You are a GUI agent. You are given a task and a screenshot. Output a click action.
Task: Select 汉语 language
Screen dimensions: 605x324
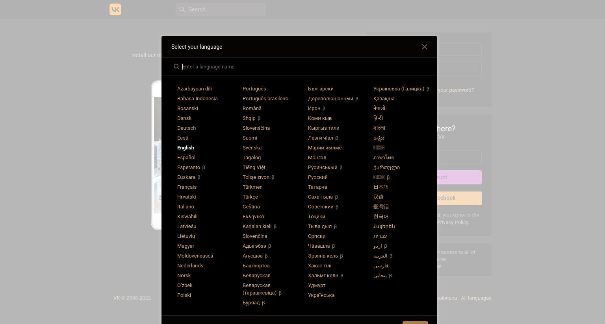(379, 197)
